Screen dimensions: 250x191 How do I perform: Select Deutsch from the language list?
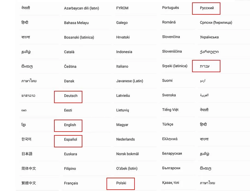click(71, 96)
